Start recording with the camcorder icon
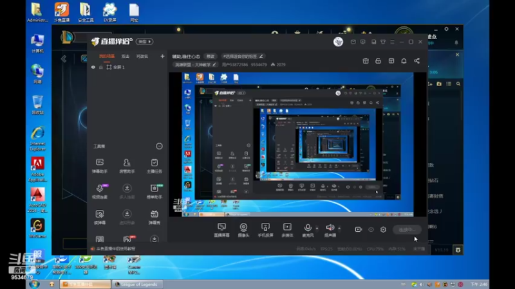The image size is (515, 289). click(359, 229)
